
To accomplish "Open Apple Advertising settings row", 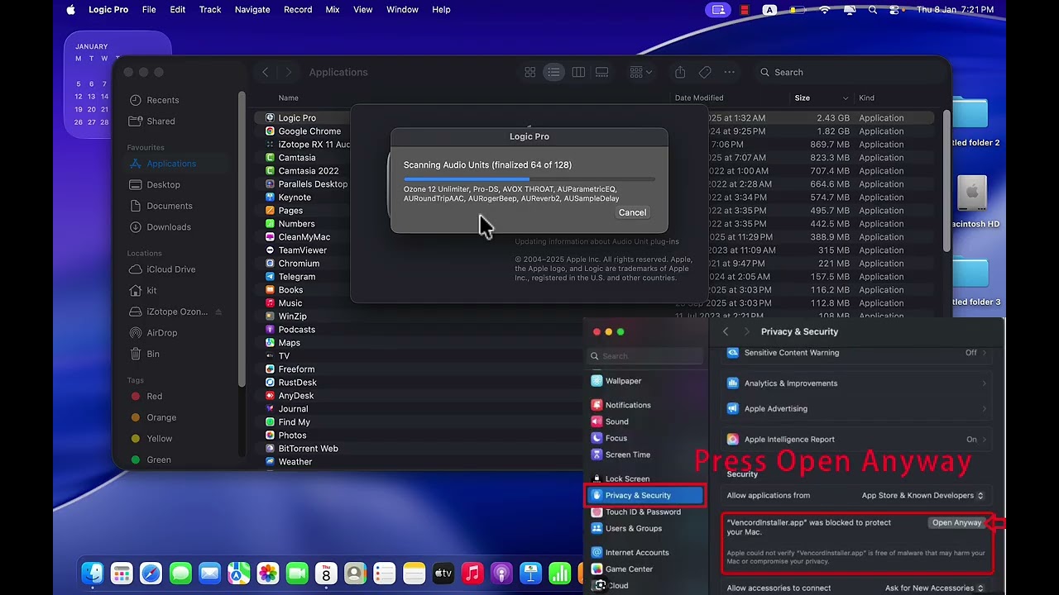I will 856,409.
